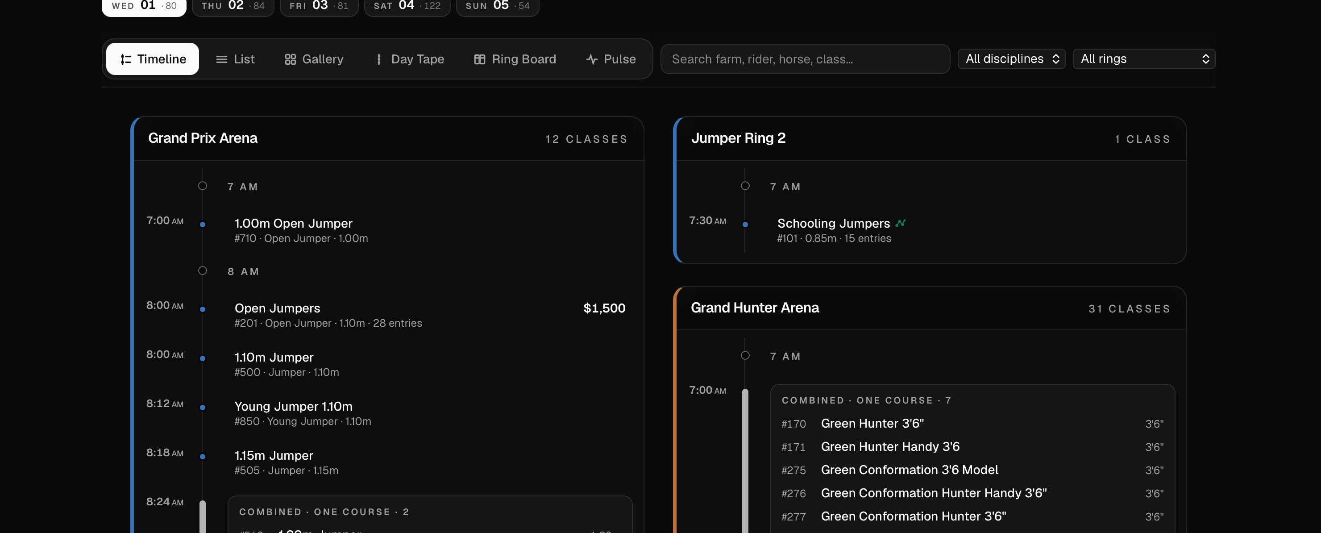The width and height of the screenshot is (1321, 533).
Task: Click the List view icon
Action: pyautogui.click(x=221, y=59)
